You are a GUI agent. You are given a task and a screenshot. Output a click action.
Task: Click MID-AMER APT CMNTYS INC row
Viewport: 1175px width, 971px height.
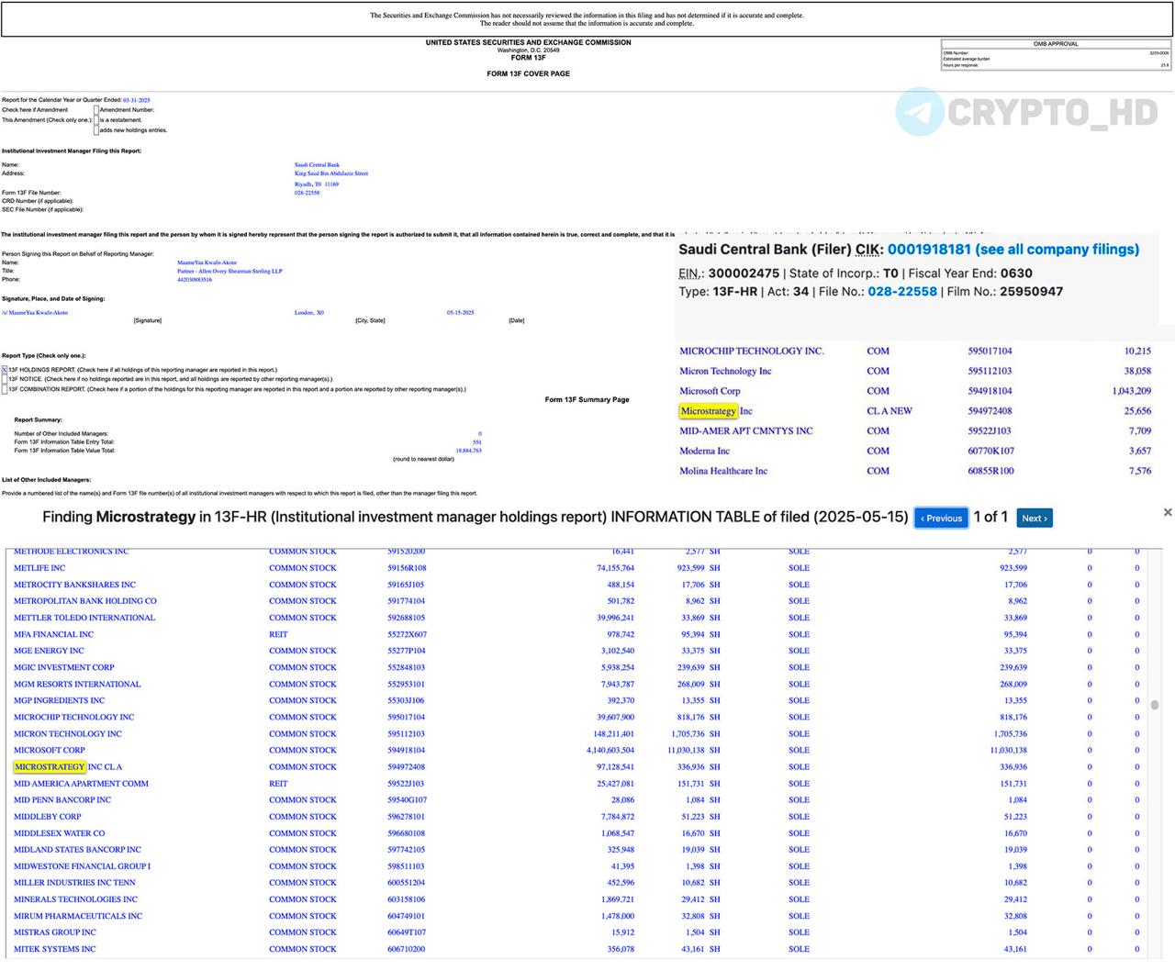(746, 431)
